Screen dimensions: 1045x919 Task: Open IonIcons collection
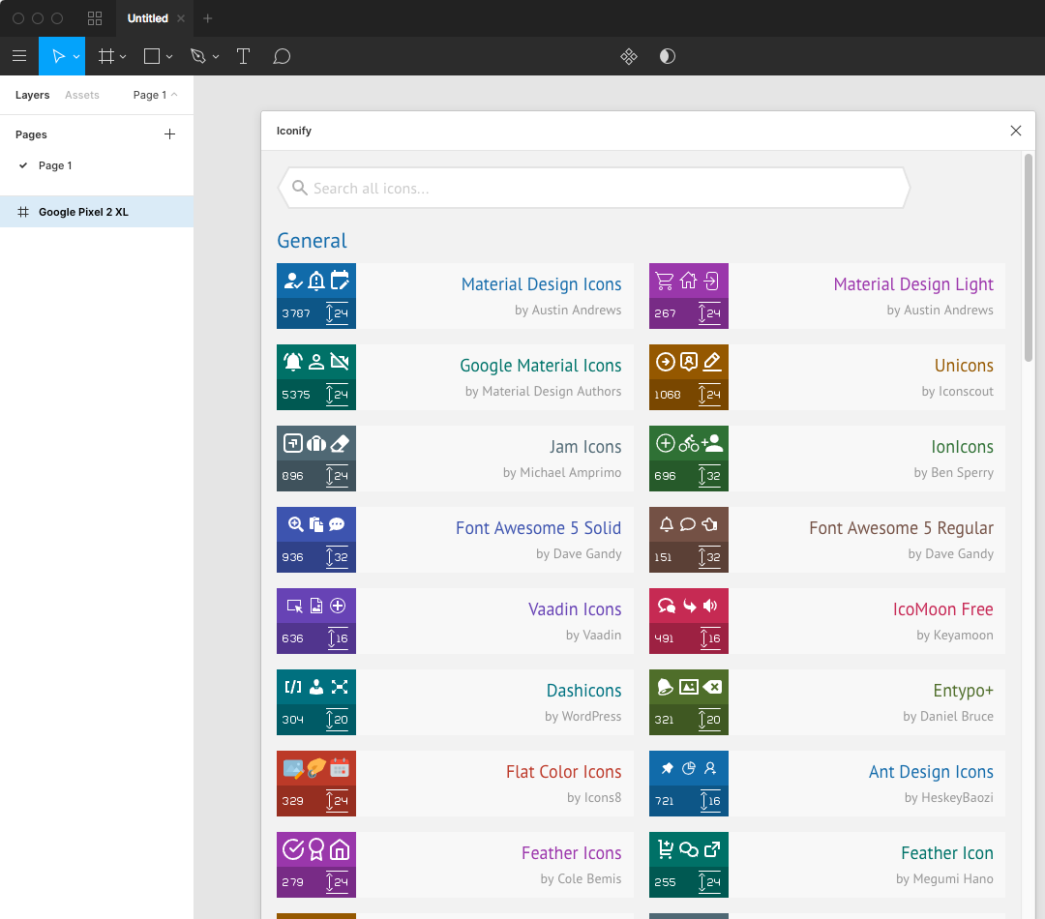point(827,459)
